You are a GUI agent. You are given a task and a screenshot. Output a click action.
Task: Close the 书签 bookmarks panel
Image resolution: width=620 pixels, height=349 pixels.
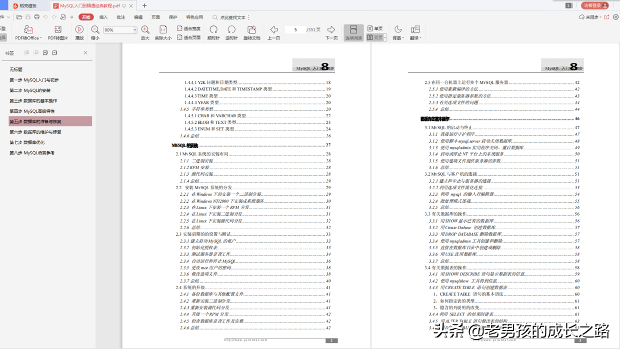[x=85, y=53]
